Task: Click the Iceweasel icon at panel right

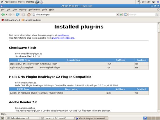Action: (x=158, y=2)
